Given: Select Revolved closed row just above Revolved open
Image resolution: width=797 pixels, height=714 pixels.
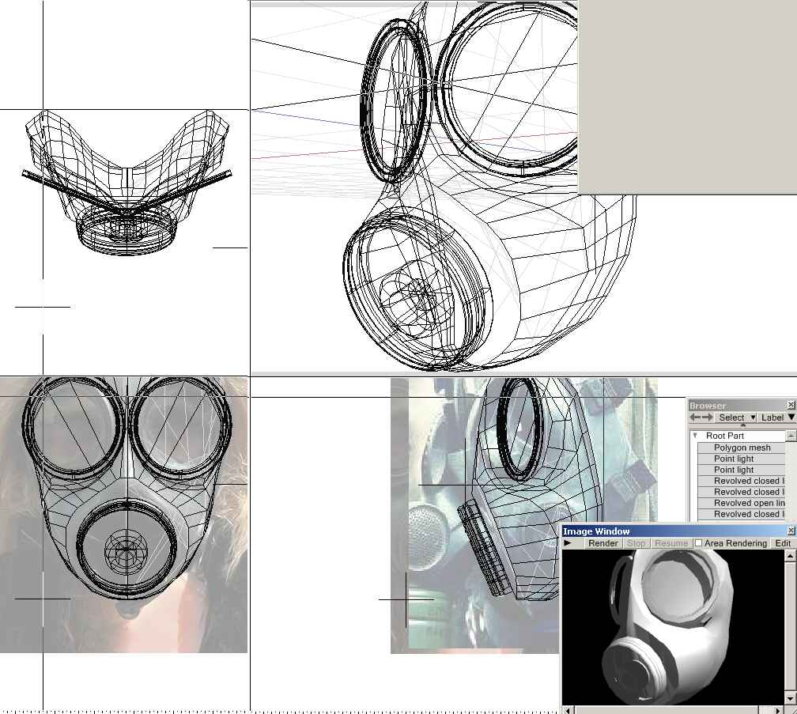Looking at the screenshot, I should 742,492.
